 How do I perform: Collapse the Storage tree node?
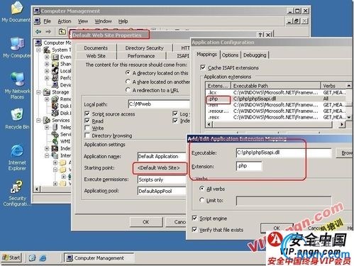(38, 92)
